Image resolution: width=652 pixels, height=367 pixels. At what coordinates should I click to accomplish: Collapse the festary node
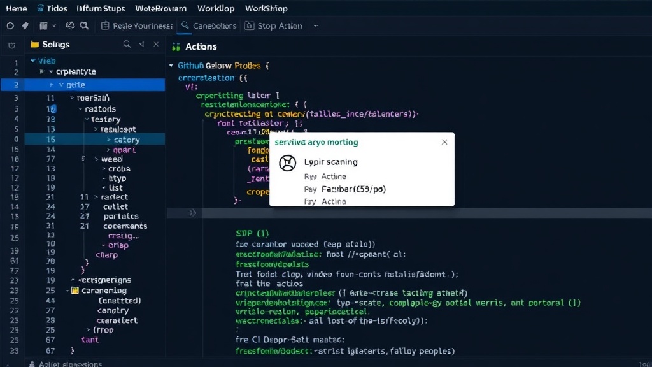tap(87, 119)
